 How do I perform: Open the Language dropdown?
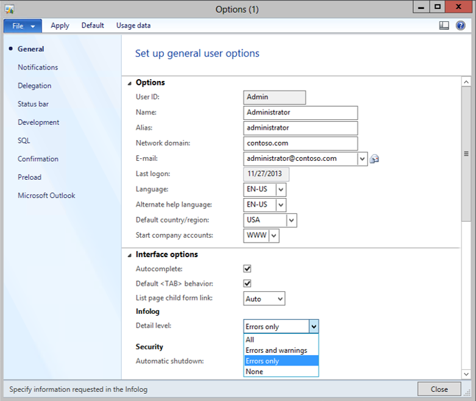tap(280, 190)
